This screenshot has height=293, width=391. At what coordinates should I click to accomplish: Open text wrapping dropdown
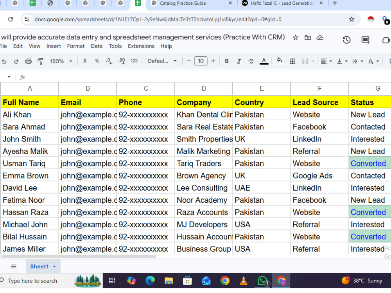coord(358,61)
